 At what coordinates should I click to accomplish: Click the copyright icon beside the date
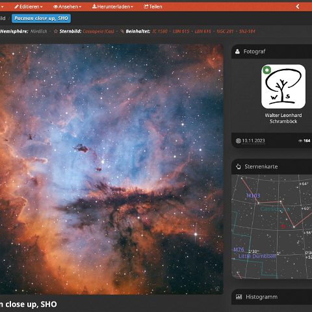point(239,141)
